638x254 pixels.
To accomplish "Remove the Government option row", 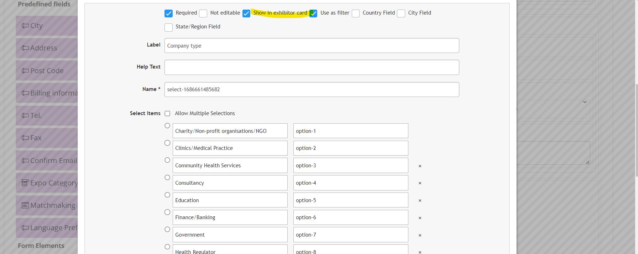I will click(420, 236).
